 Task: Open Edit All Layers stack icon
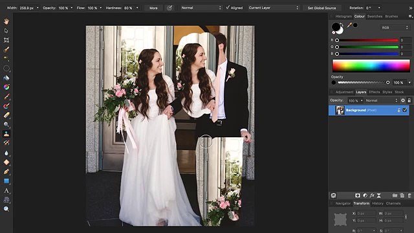[334, 195]
